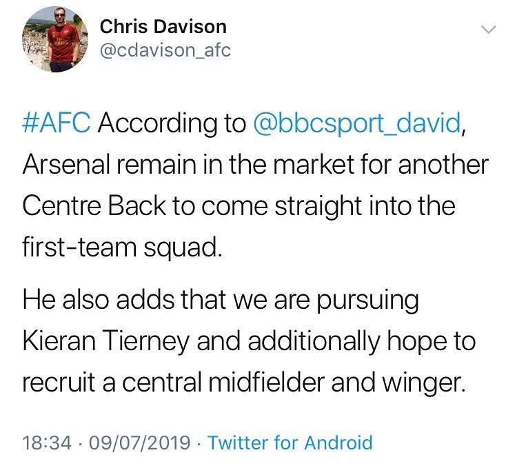The height and width of the screenshot is (466, 517).
Task: Click the Twitter for Android source link
Action: coord(290,442)
